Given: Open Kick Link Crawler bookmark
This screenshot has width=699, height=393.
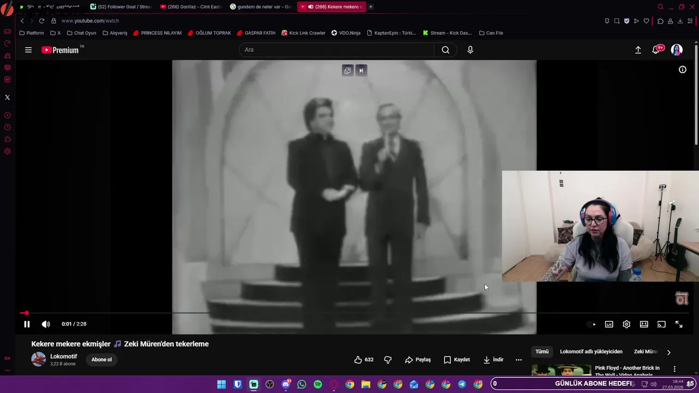Looking at the screenshot, I should point(303,33).
